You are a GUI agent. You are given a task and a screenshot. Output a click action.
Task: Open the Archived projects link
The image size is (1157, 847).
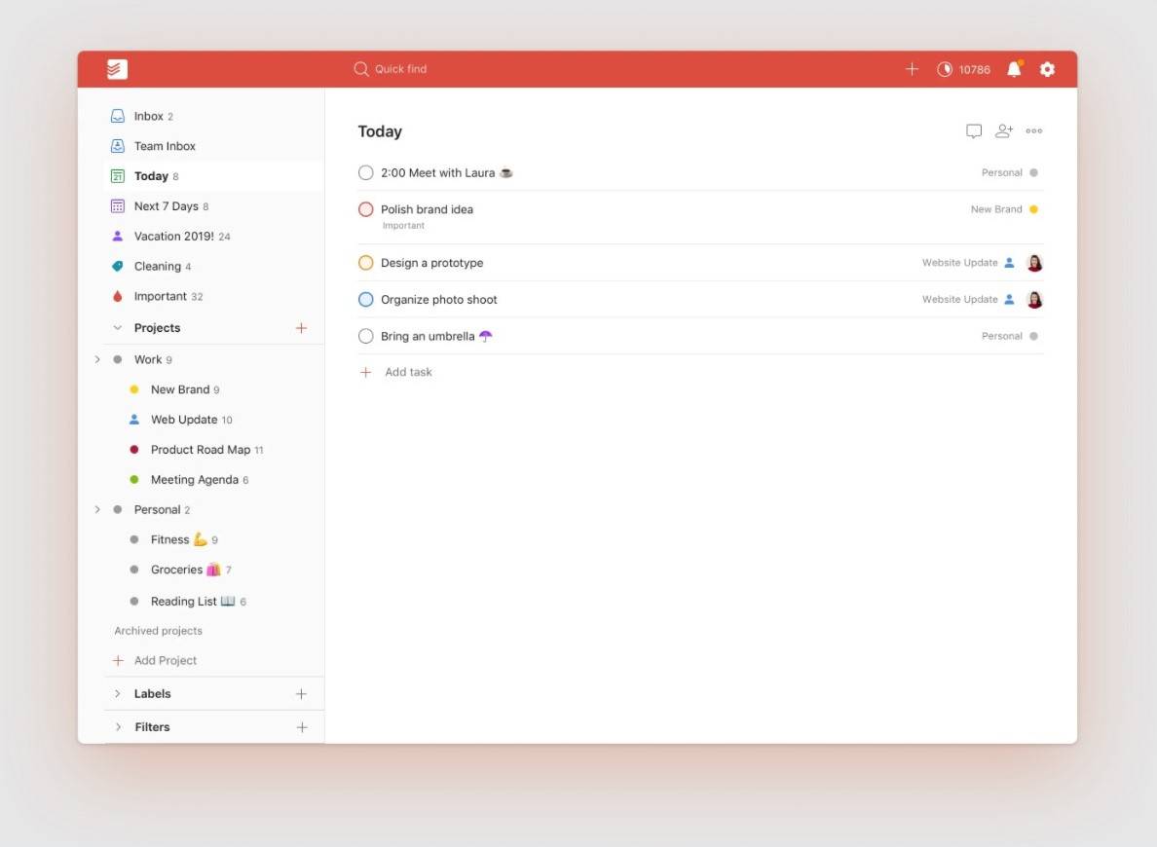tap(158, 630)
